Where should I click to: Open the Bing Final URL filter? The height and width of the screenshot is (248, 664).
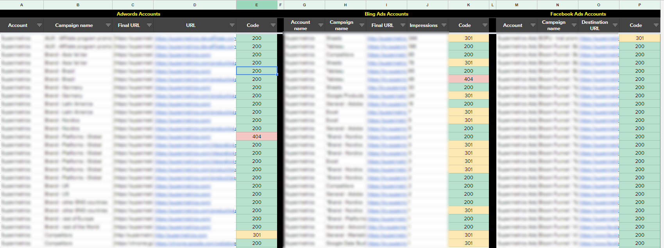coord(403,25)
